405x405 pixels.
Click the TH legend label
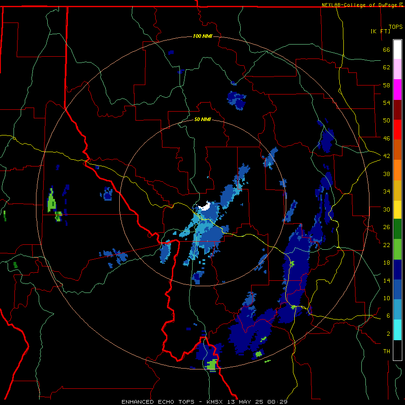387,351
